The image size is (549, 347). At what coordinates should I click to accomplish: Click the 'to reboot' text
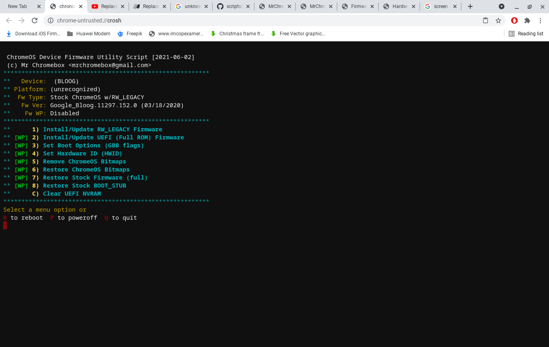tap(27, 218)
